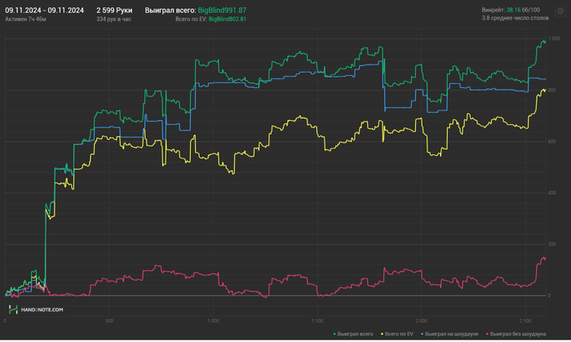Click the Hand2Note logo icon
The image size is (571, 342).
pyautogui.click(x=13, y=309)
